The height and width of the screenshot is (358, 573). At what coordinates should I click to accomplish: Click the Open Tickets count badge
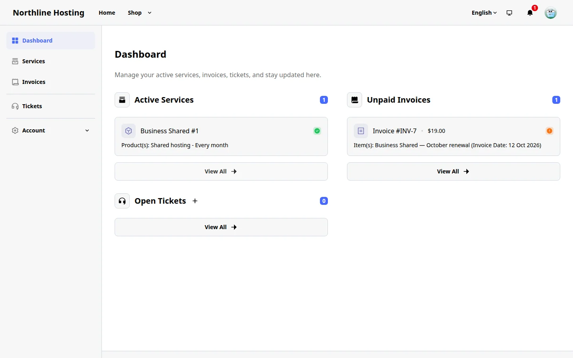coord(324,201)
